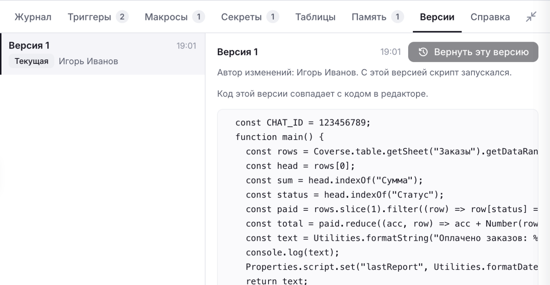Screen dimensions: 550x285
Task: Click the Код этой версии совпадает line
Action: click(323, 94)
